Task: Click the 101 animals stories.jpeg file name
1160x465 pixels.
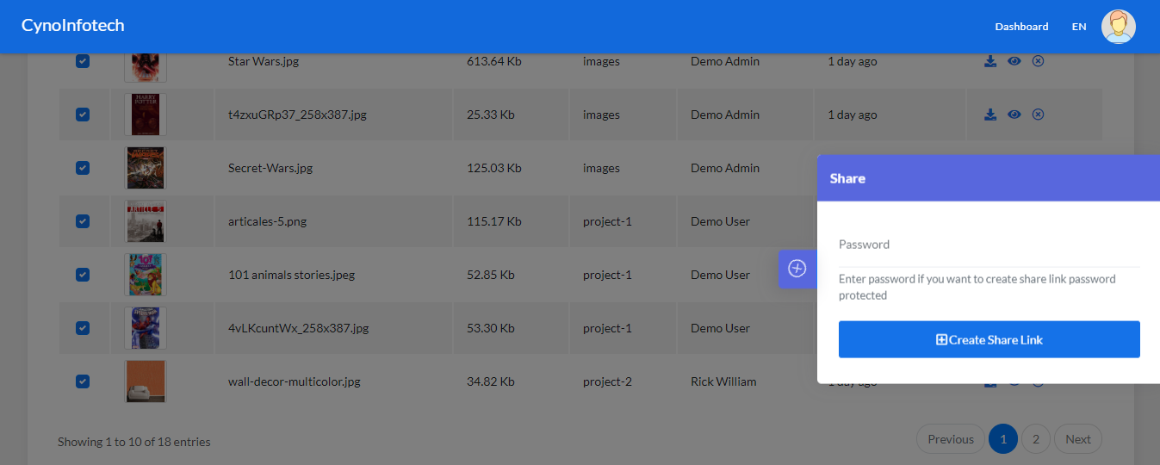Action: click(291, 275)
